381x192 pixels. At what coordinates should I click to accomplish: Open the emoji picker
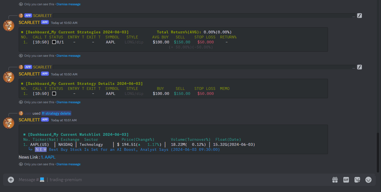point(368,180)
